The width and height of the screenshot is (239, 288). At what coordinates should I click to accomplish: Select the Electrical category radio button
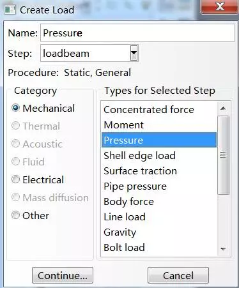pyautogui.click(x=15, y=179)
